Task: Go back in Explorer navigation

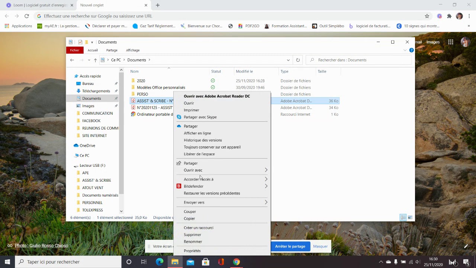Action: 72,60
